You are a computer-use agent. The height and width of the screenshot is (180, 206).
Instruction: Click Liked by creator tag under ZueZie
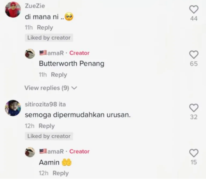[x=49, y=38]
